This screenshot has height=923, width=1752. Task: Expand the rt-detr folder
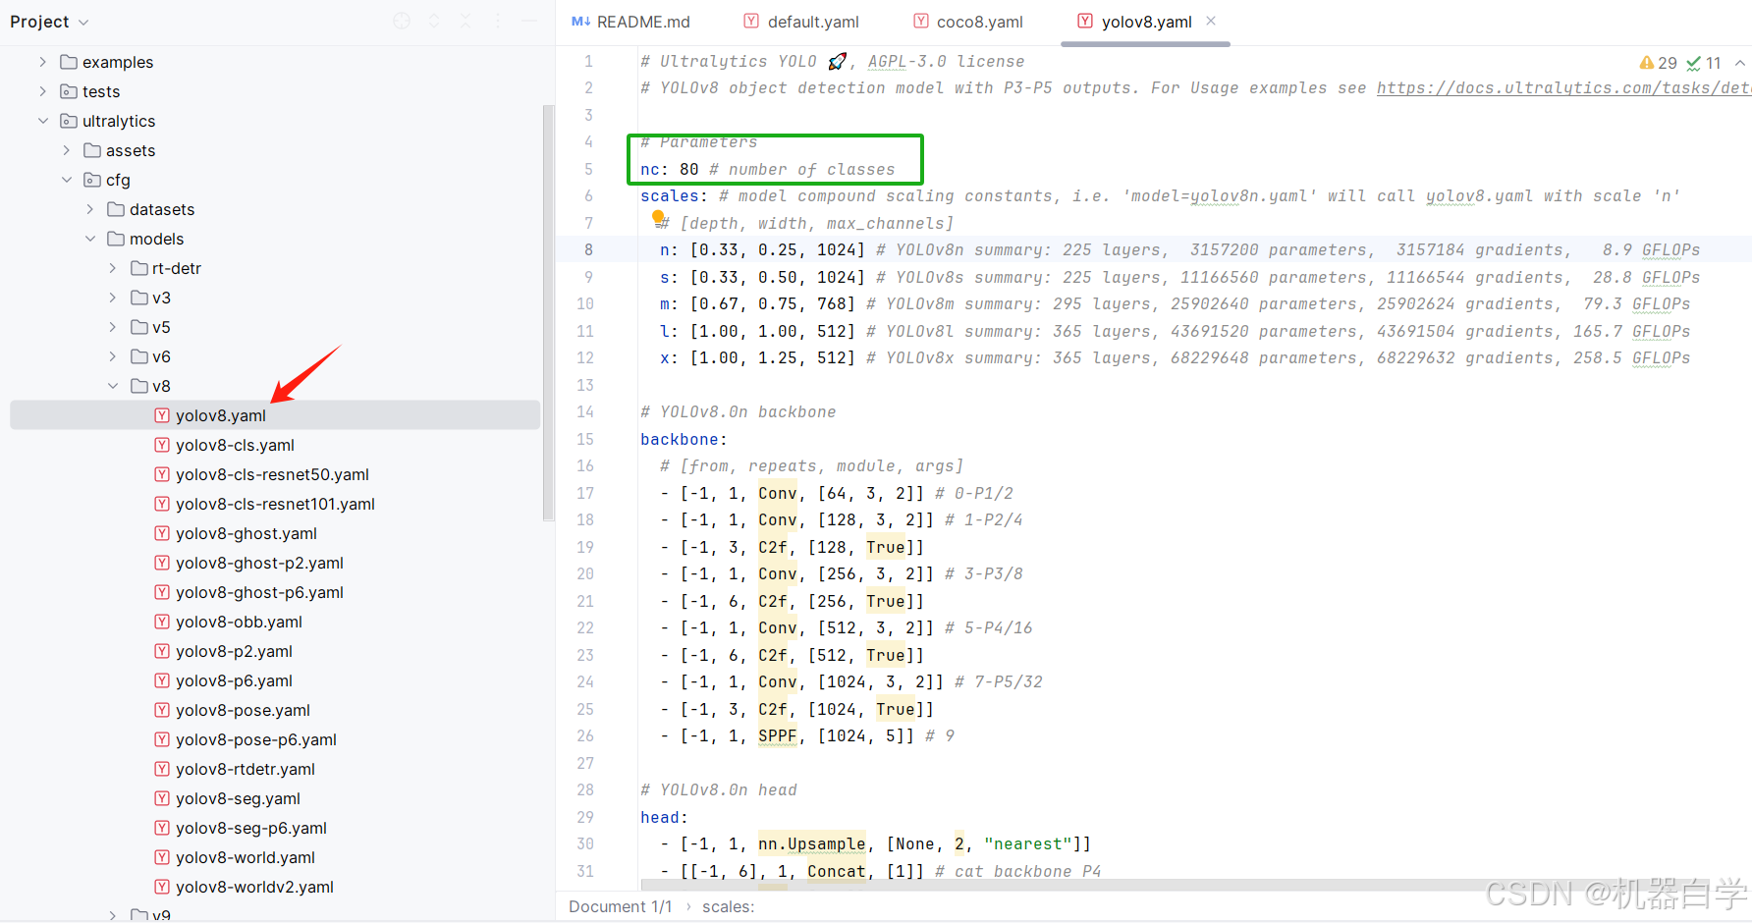113,268
